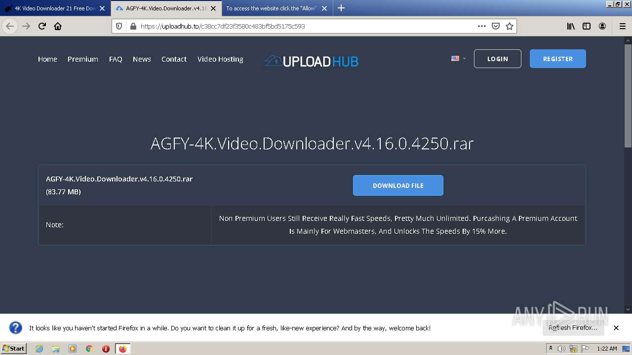The width and height of the screenshot is (632, 355).
Task: Click the file title heading text
Action: pyautogui.click(x=312, y=143)
